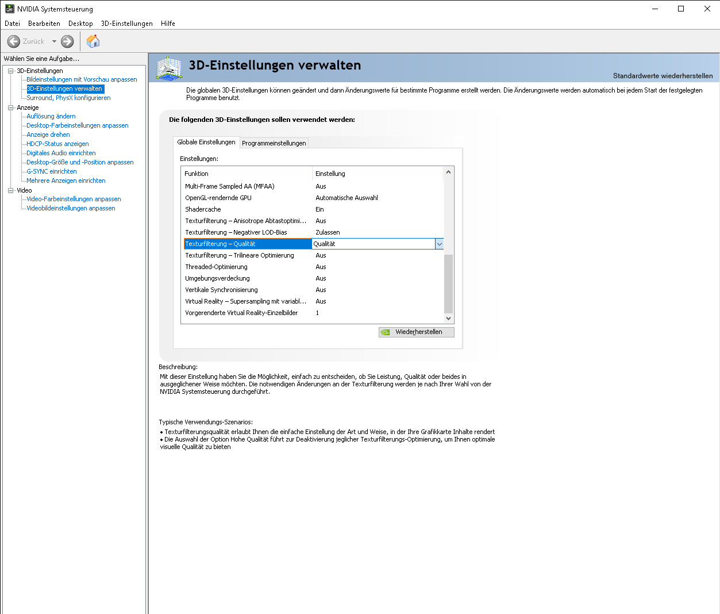Open Surround, PhysX konfigurieren
The width and height of the screenshot is (720, 614).
click(x=68, y=98)
